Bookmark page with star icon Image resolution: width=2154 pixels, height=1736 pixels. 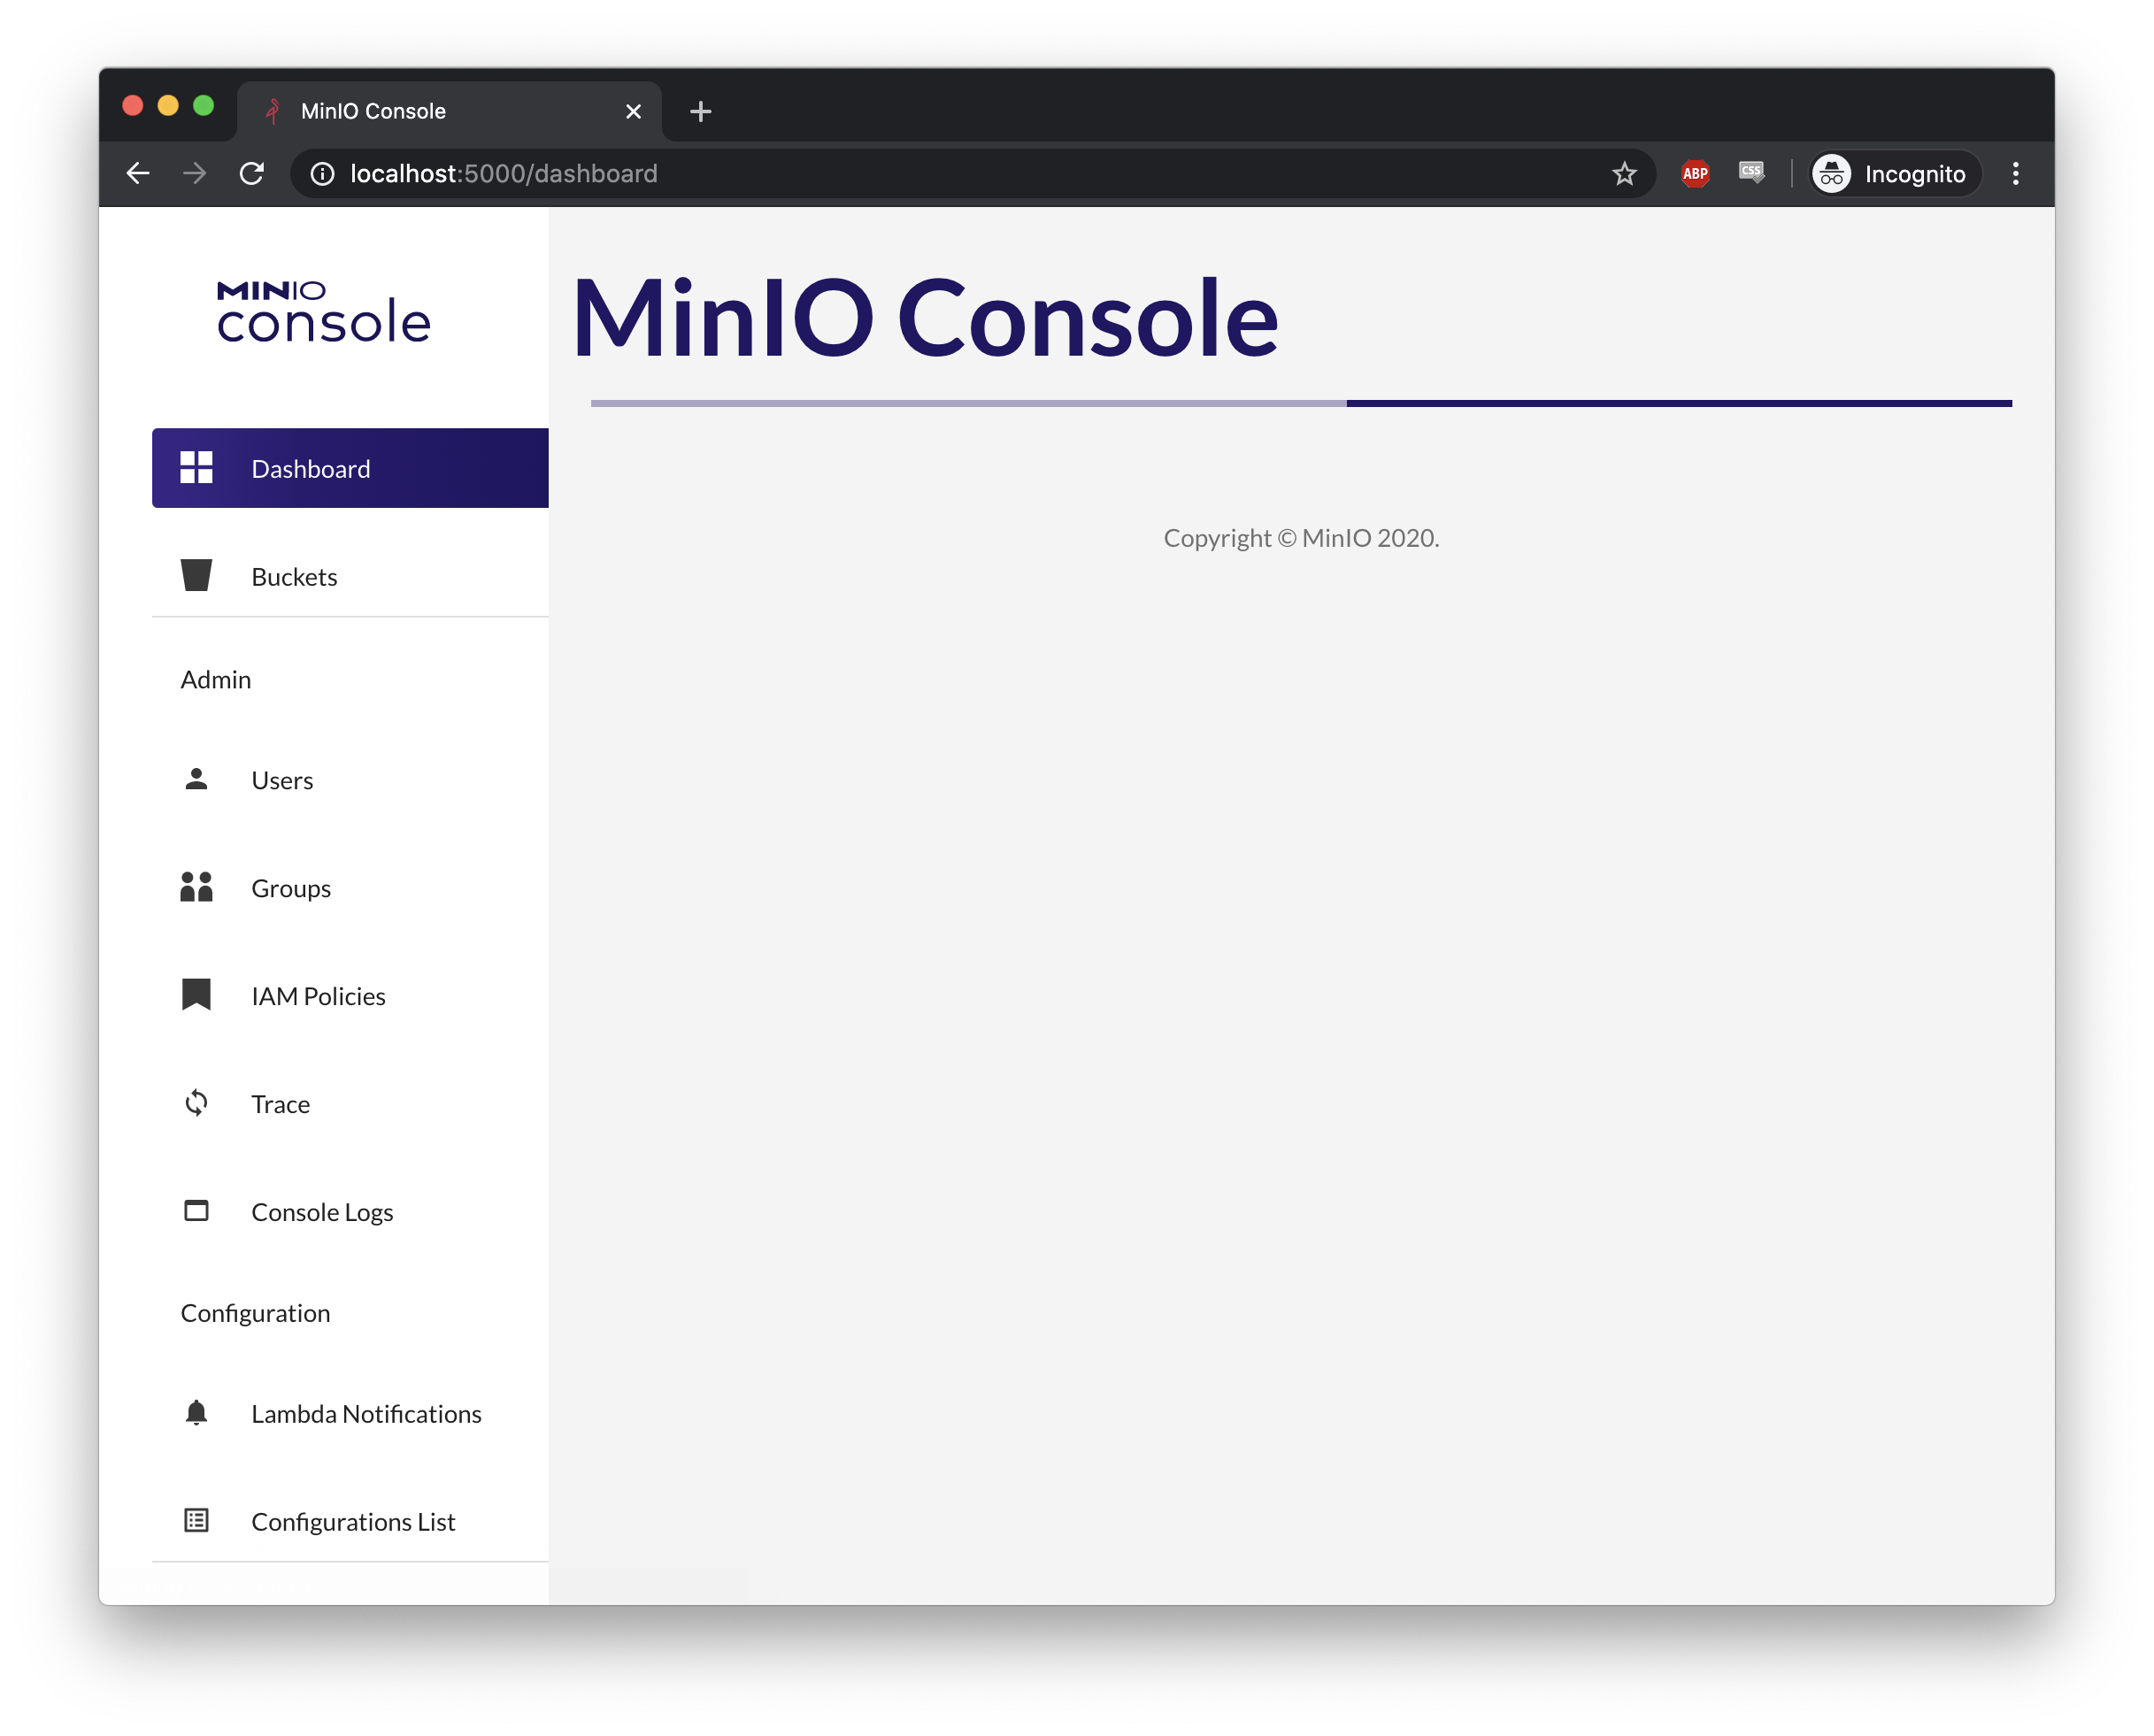click(x=1624, y=173)
